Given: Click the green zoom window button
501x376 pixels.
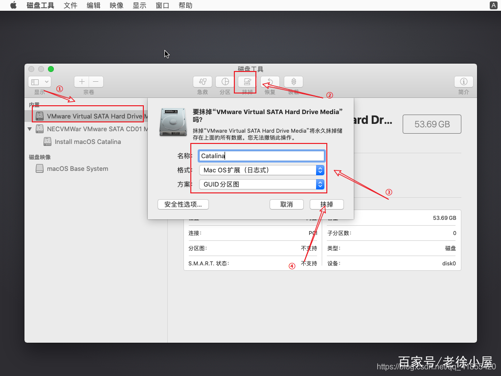Looking at the screenshot, I should [x=51, y=69].
